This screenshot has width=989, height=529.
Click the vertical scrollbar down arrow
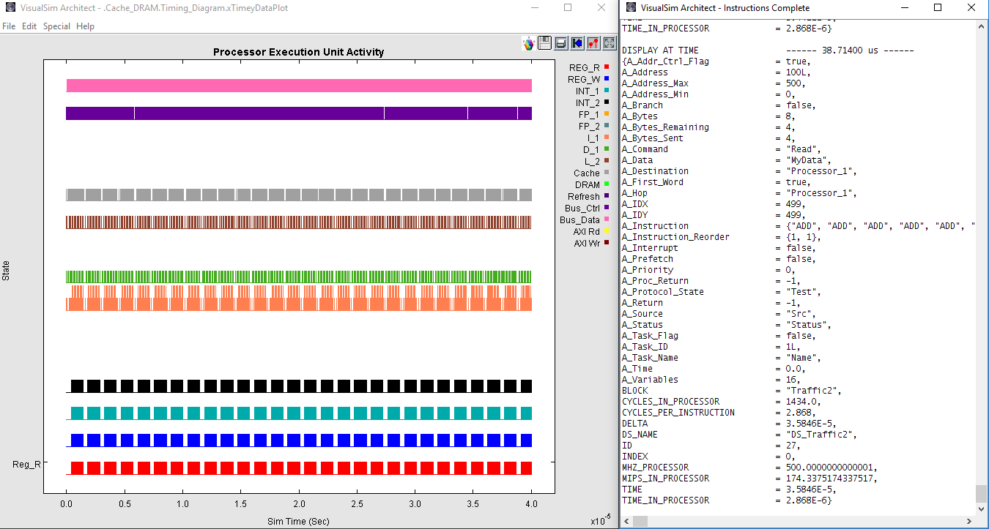pyautogui.click(x=982, y=509)
